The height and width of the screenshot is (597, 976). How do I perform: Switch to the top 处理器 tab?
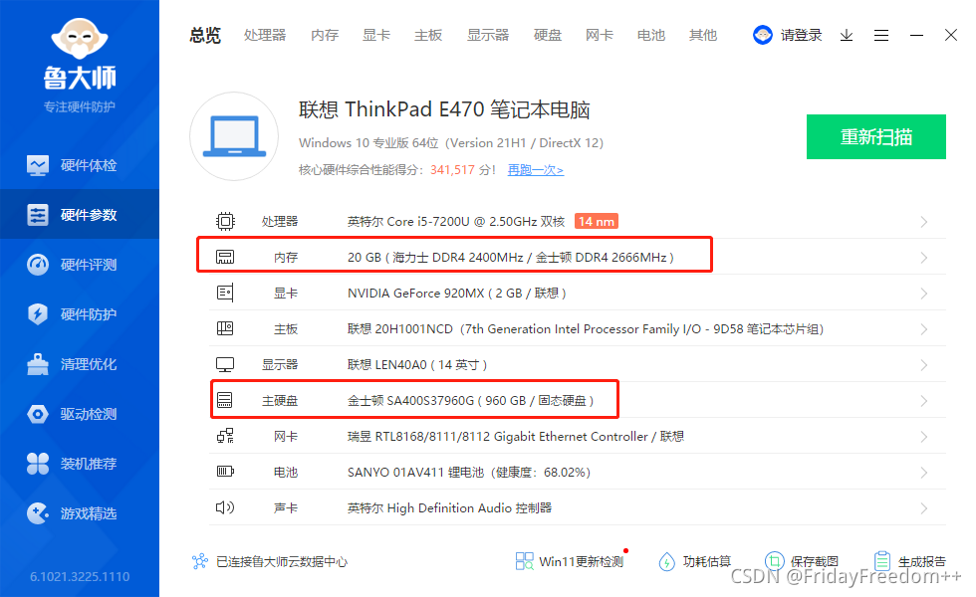(x=265, y=35)
